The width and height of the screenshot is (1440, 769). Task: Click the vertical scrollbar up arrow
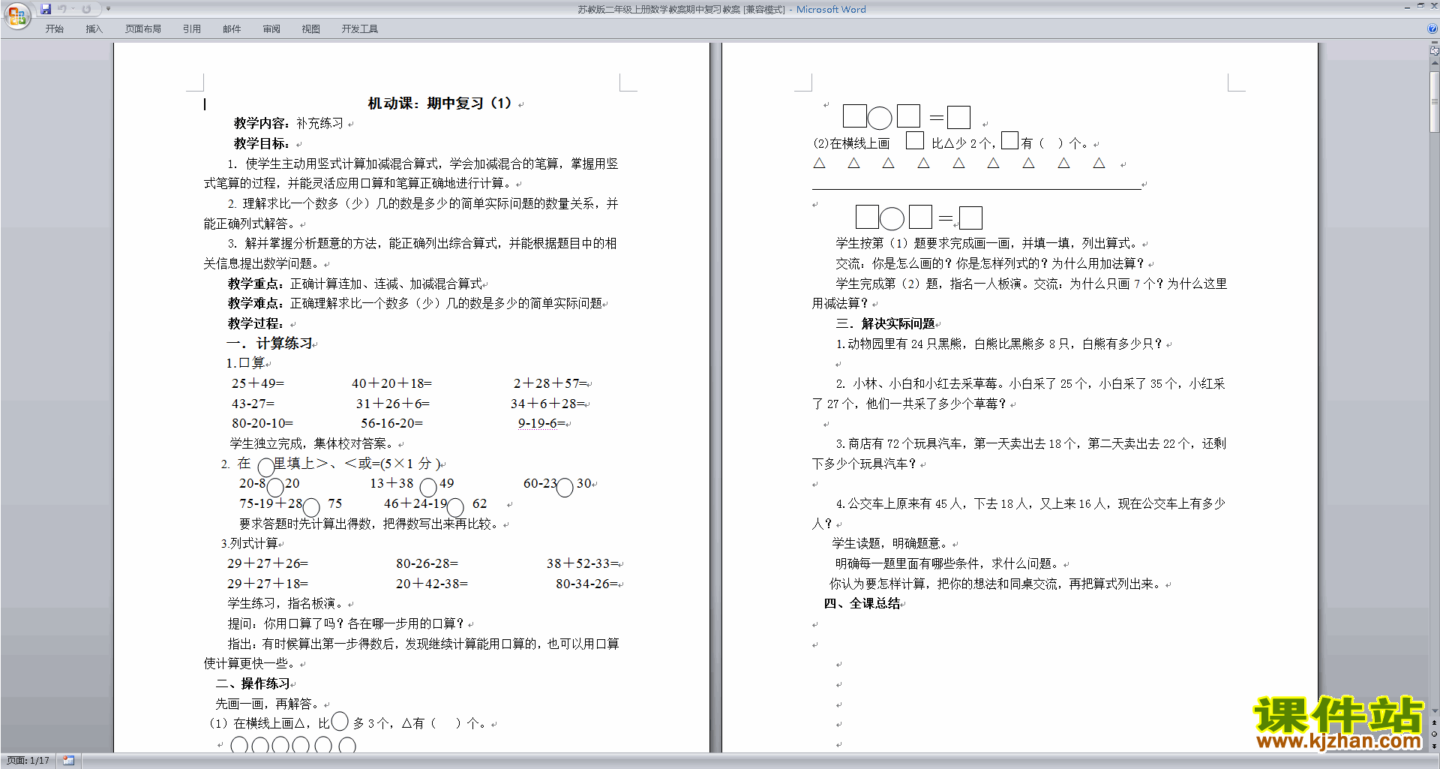1435,64
